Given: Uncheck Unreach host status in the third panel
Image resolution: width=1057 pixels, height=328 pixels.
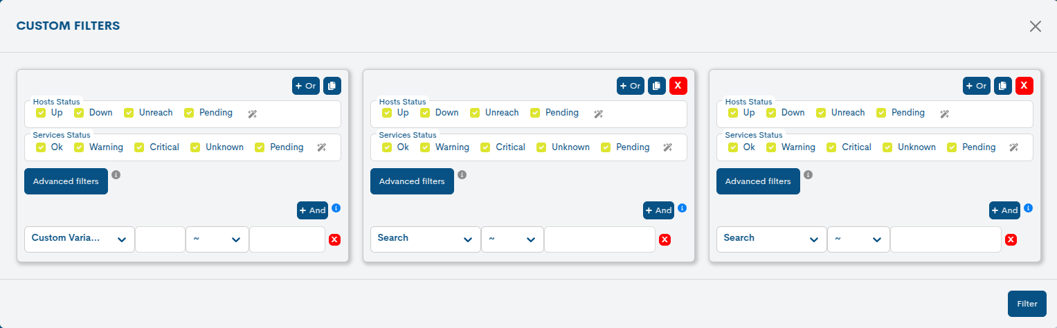Looking at the screenshot, I should tap(821, 113).
